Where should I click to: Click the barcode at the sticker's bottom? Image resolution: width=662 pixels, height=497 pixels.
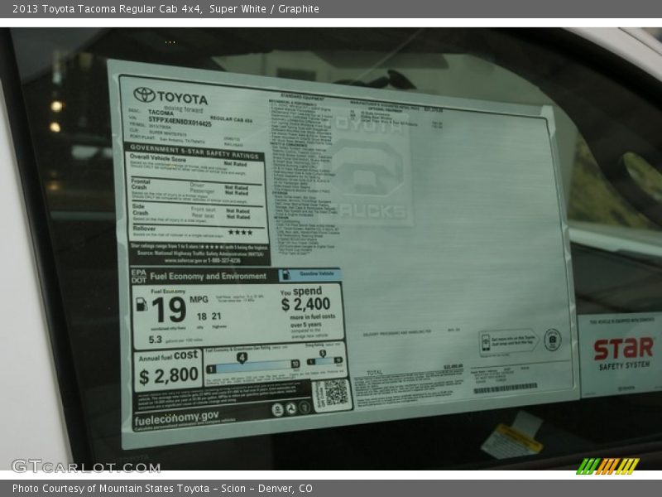pos(506,388)
